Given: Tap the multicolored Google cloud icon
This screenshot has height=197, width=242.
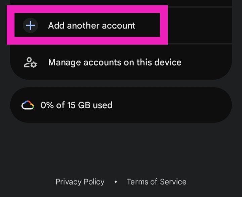Looking at the screenshot, I should (28, 105).
